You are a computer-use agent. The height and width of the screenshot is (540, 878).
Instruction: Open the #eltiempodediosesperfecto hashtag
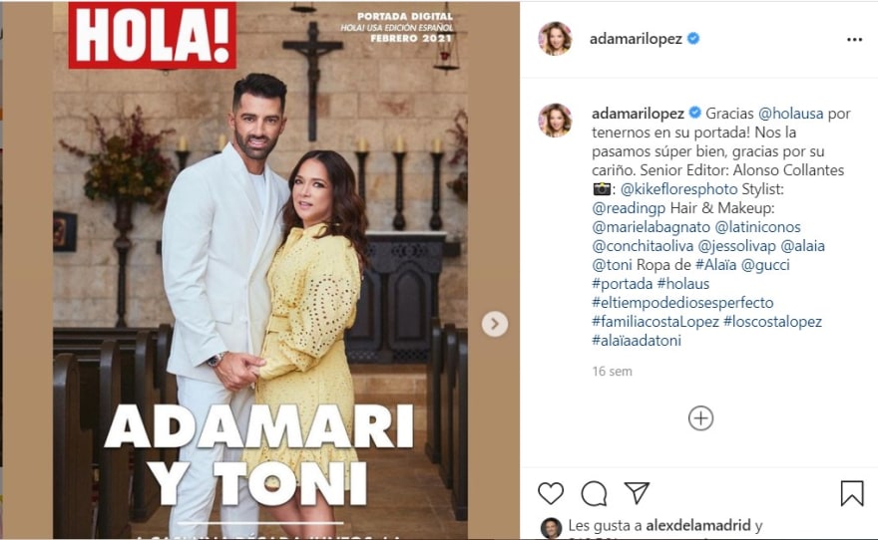point(682,303)
